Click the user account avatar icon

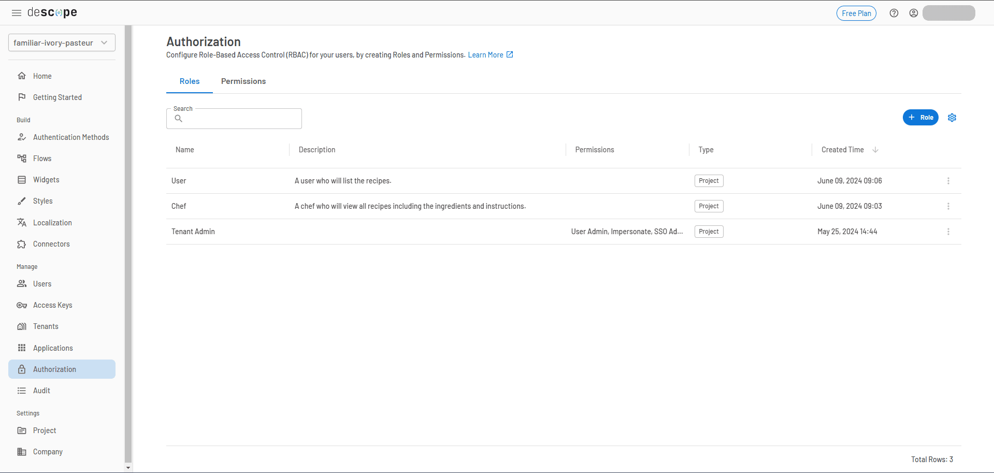(914, 13)
